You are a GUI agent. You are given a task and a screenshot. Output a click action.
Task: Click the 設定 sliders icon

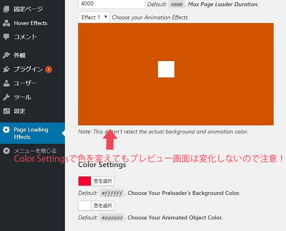(7, 111)
